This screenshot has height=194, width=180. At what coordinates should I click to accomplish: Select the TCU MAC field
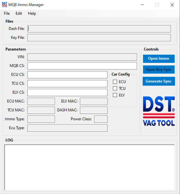click(41, 110)
